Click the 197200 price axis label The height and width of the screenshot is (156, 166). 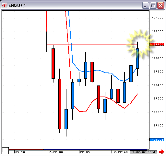point(158,112)
